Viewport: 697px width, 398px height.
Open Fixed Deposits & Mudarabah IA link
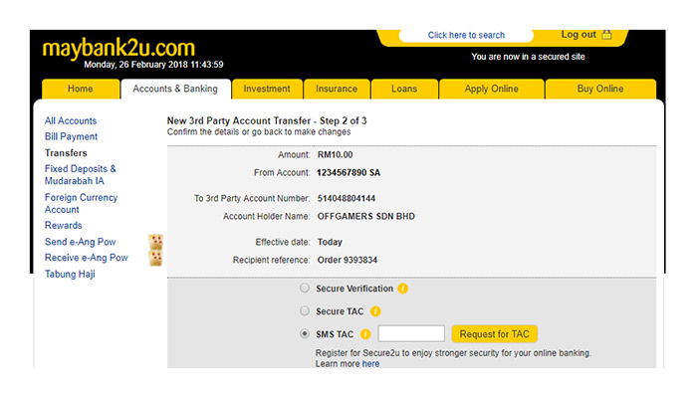[81, 175]
